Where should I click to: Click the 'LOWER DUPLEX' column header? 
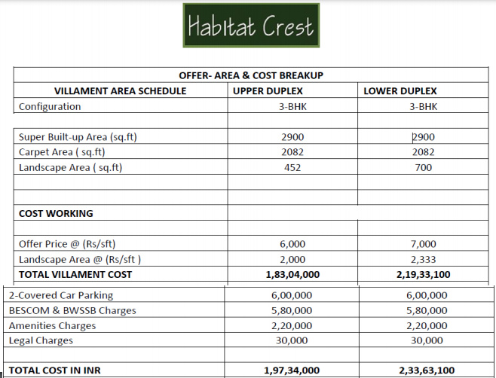pos(400,91)
